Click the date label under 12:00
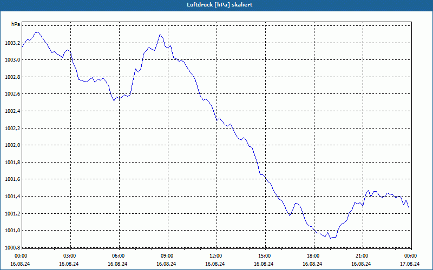This screenshot has width=433, height=270. pyautogui.click(x=215, y=264)
